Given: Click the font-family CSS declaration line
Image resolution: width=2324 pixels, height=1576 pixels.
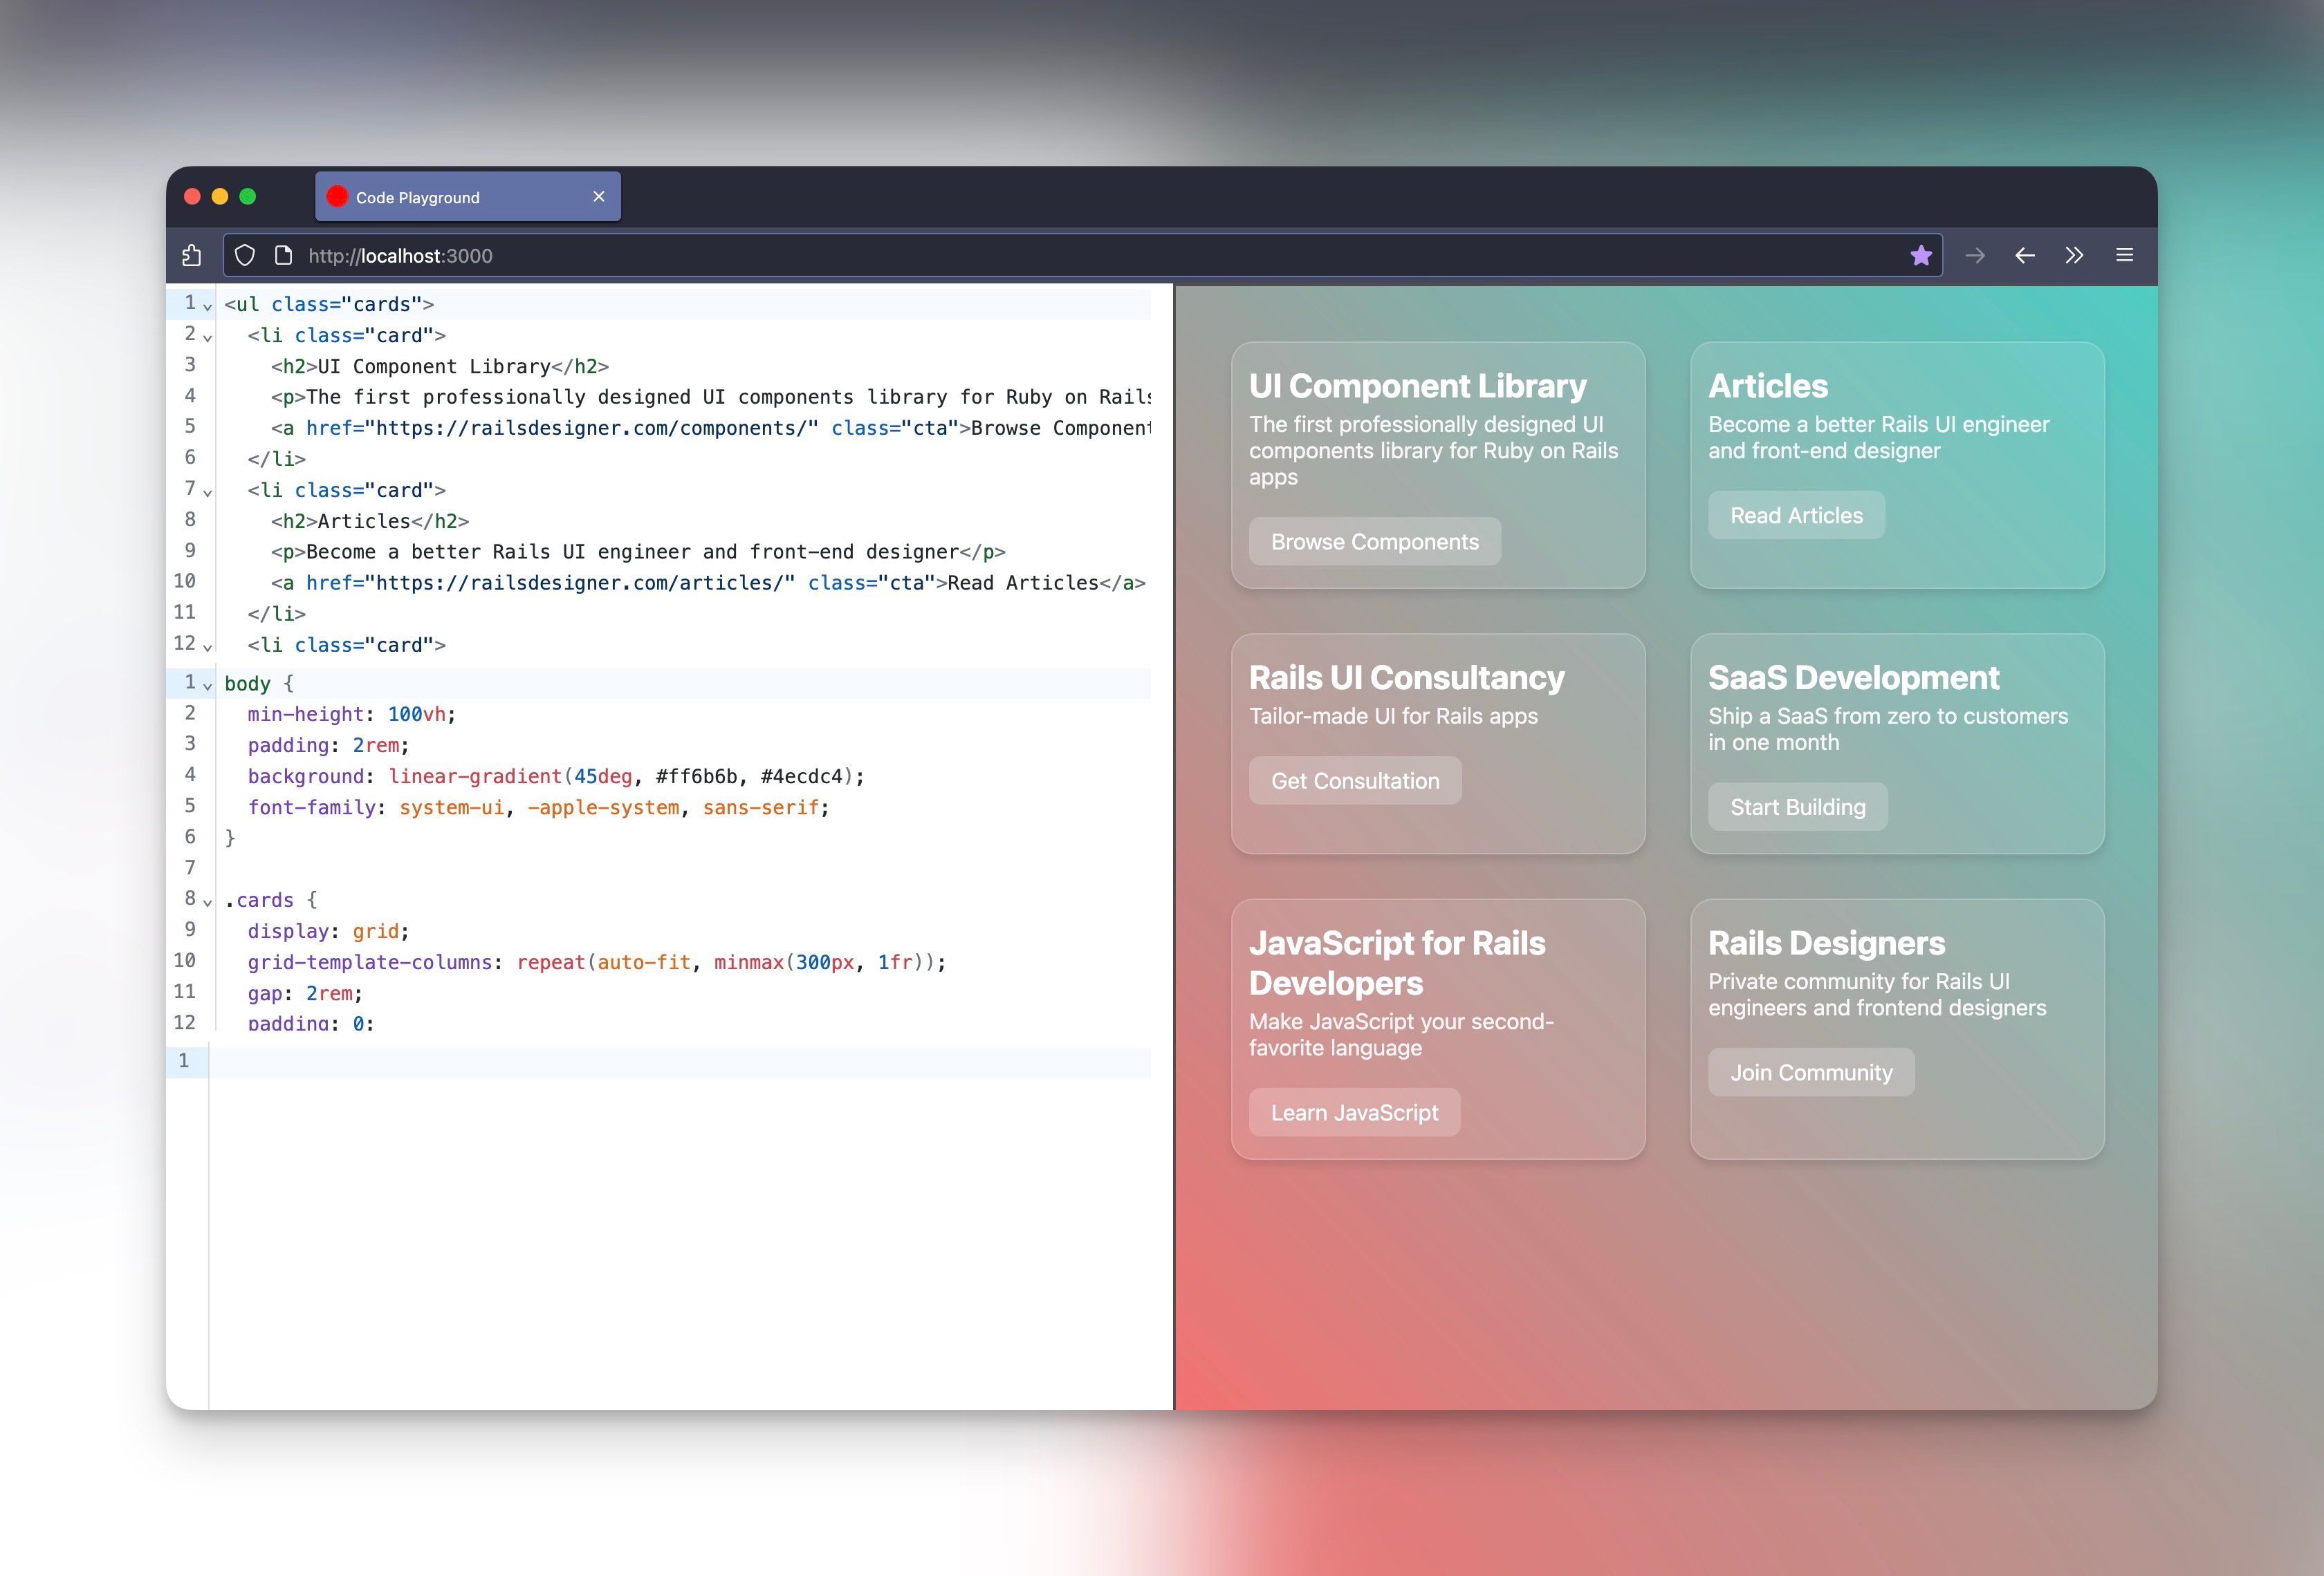Looking at the screenshot, I should (x=539, y=807).
